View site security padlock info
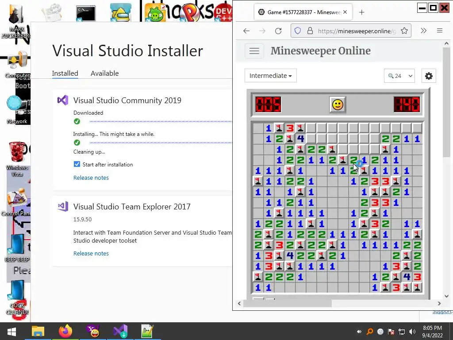Screen dimensions: 453x340 click(310, 31)
